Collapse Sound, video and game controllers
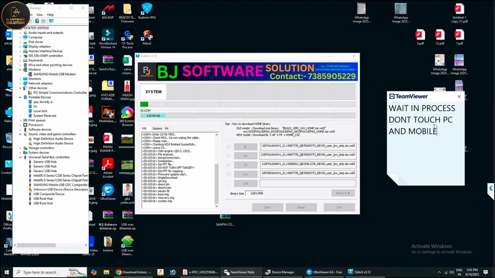The height and width of the screenshot is (278, 495). 20,134
